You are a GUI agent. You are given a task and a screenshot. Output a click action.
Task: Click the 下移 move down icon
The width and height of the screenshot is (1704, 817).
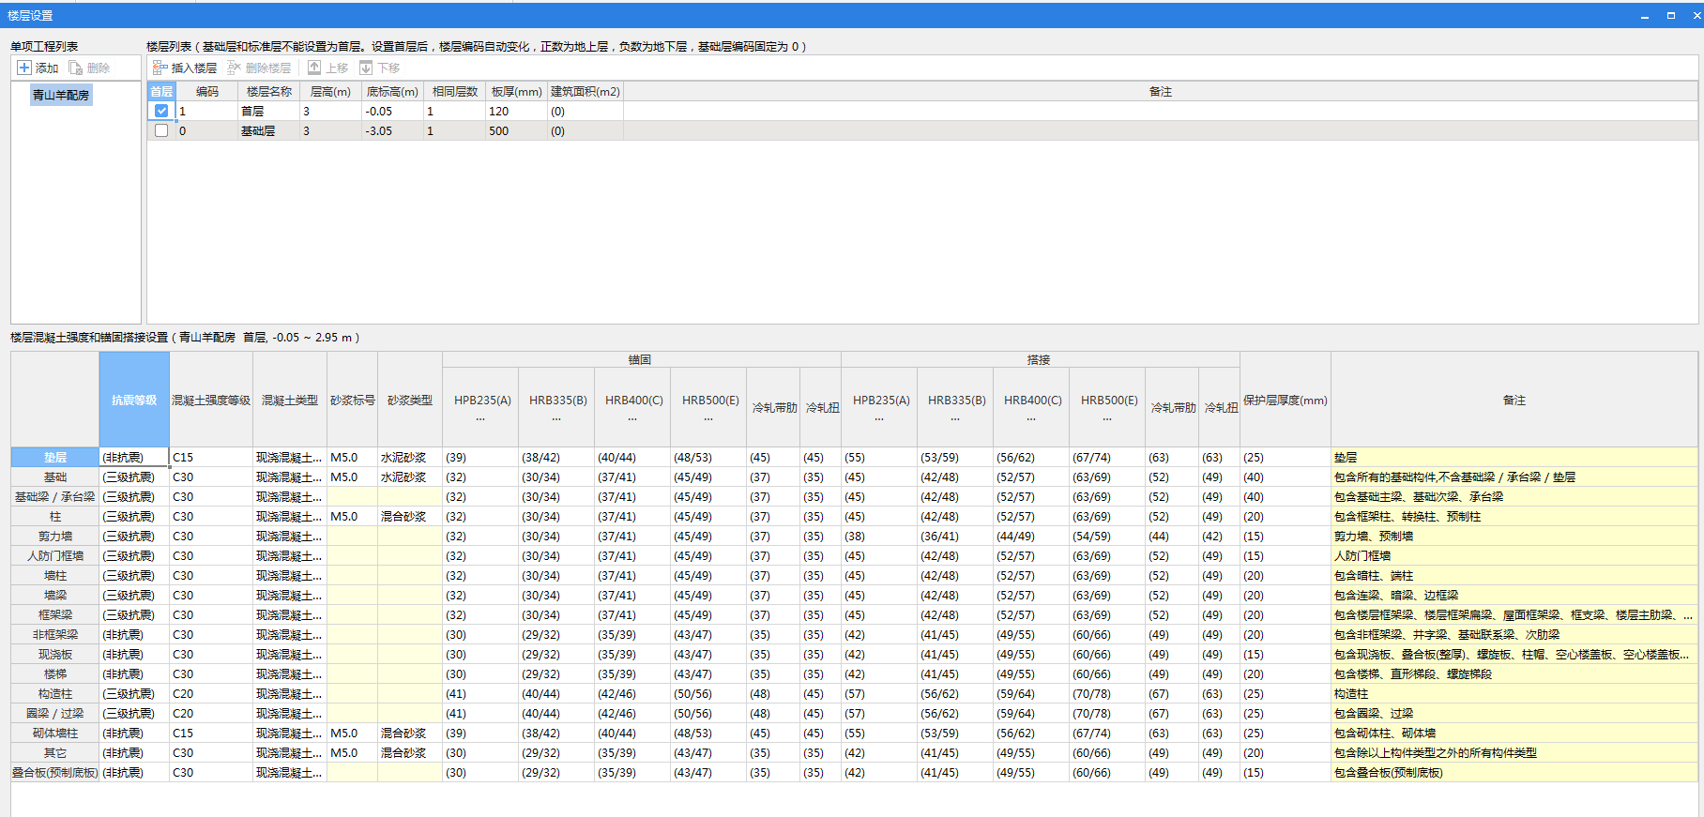click(366, 68)
